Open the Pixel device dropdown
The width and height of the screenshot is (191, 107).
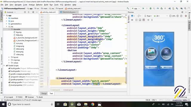tap(148, 16)
